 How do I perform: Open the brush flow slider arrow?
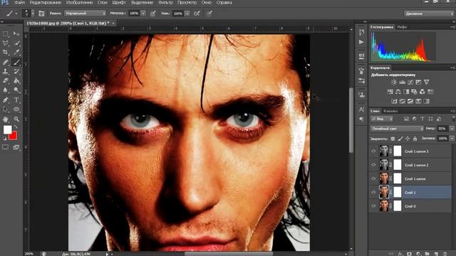pyautogui.click(x=187, y=14)
